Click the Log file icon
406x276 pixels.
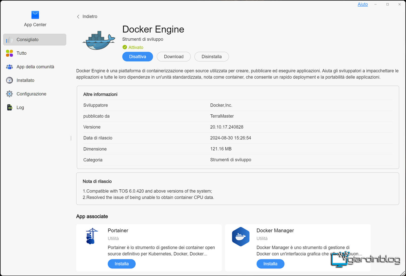click(x=9, y=108)
